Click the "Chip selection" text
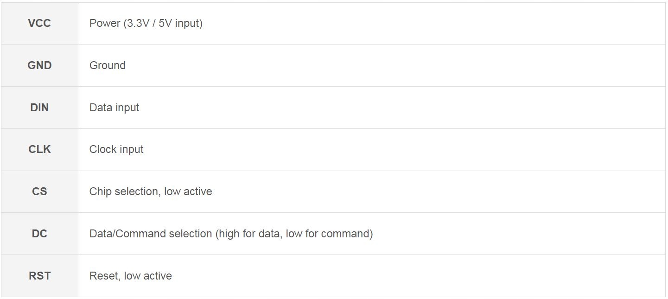Screen dimensions: 668x299 [x=124, y=191]
